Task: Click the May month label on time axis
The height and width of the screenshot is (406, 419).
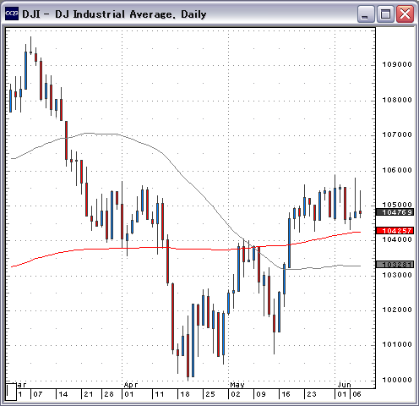Action: point(237,385)
